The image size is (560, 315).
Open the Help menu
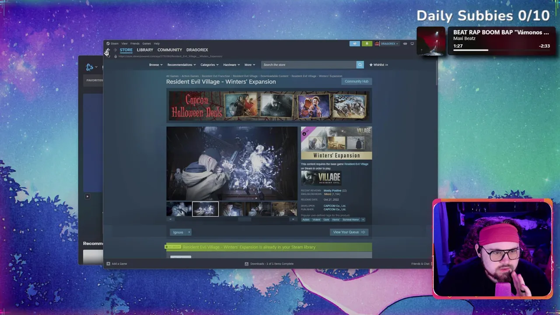pyautogui.click(x=157, y=43)
